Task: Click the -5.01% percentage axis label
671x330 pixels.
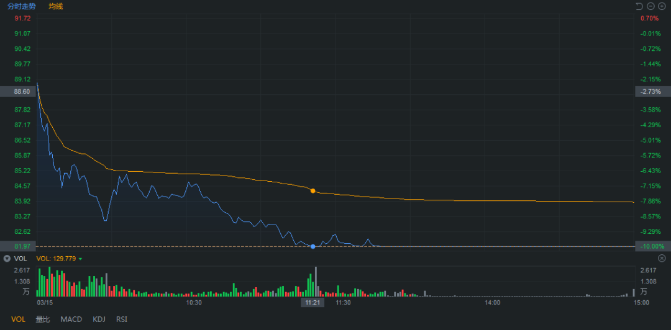Action: click(x=649, y=140)
